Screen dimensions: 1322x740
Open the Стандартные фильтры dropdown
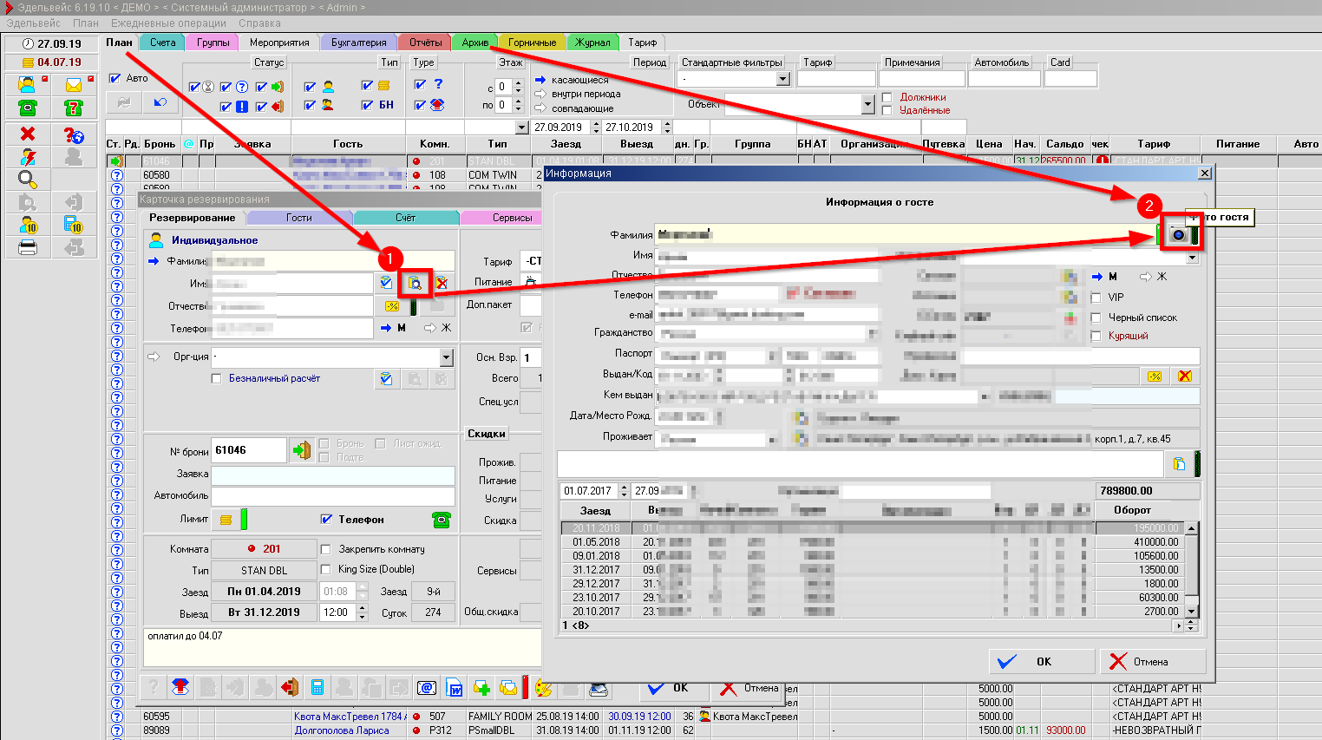pyautogui.click(x=782, y=79)
